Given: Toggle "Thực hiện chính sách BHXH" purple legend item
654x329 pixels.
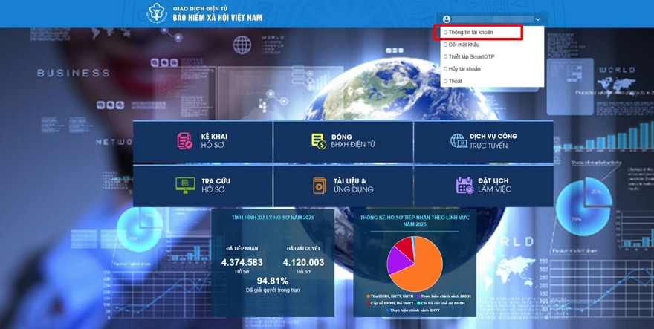Looking at the screenshot, I should point(450,296).
